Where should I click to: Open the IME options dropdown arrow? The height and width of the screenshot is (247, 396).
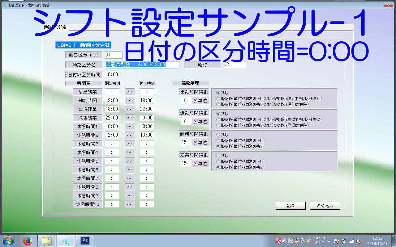point(323,242)
